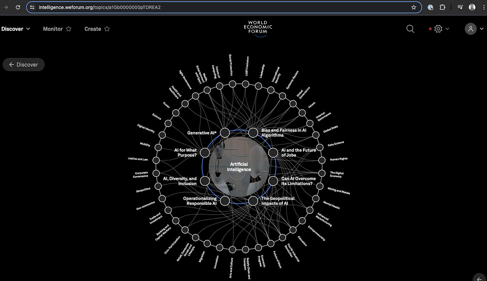The image size is (487, 281).
Task: Click the Education outer node
Action: point(293,230)
